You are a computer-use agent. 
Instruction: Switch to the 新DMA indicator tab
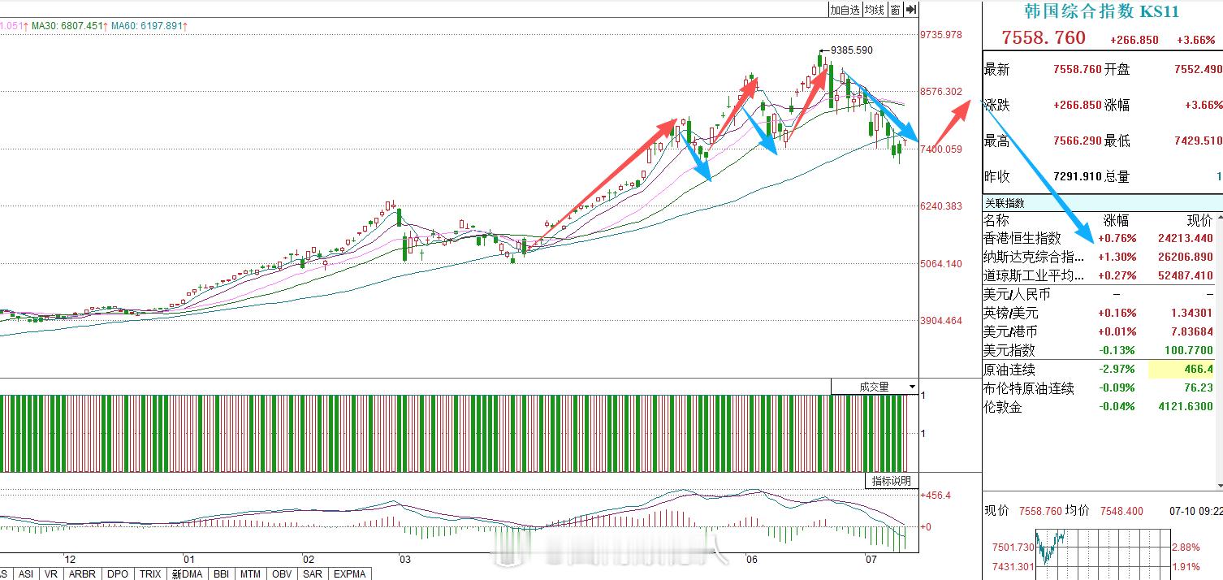pos(187,574)
